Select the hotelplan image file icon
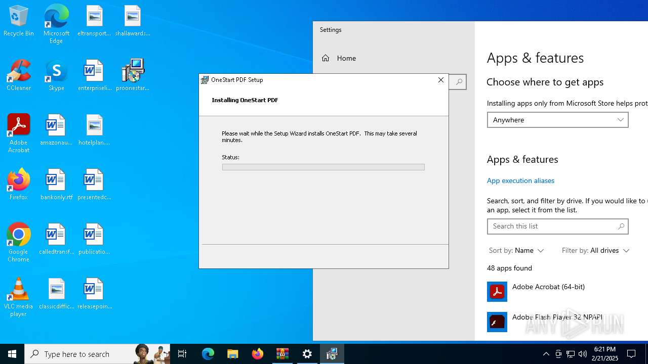The image size is (648, 364). click(94, 130)
